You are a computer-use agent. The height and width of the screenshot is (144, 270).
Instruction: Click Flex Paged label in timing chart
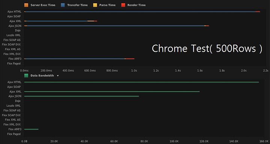pos(14,63)
